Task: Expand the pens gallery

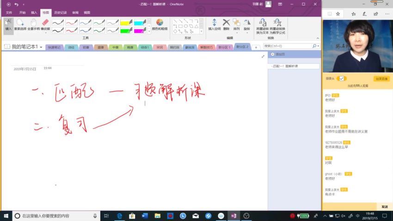Action: click(149, 31)
